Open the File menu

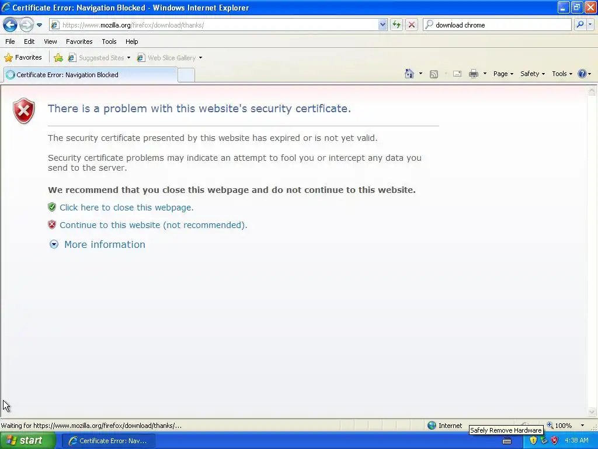pos(11,42)
